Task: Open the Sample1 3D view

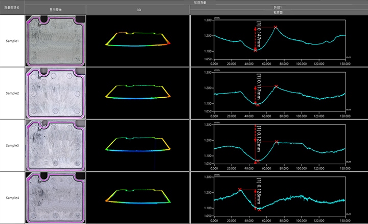Action: click(137, 40)
